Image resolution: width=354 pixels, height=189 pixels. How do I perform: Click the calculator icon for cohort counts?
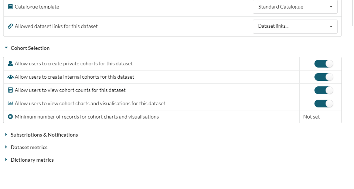(x=10, y=90)
